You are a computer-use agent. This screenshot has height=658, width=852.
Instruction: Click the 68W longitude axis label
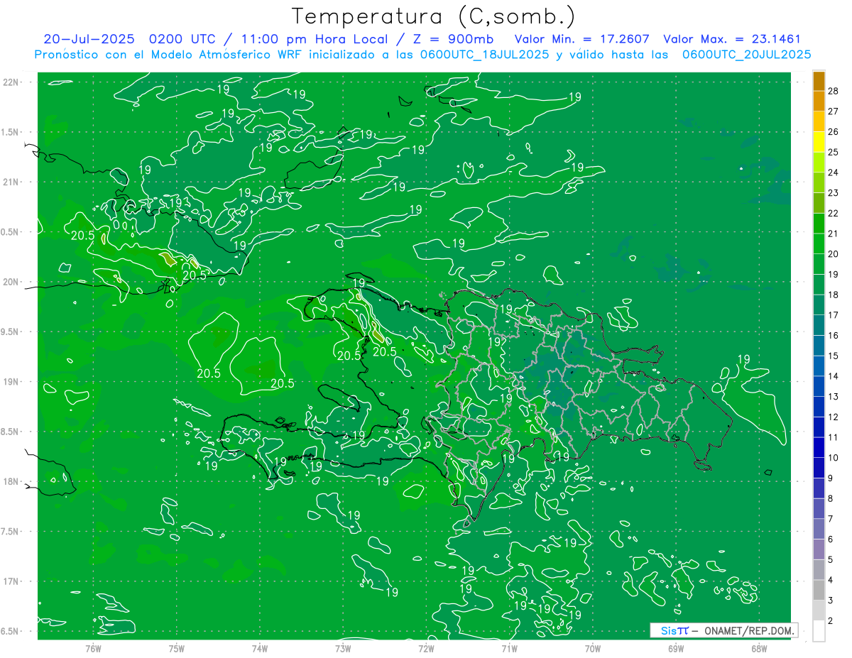coord(759,649)
